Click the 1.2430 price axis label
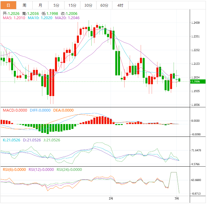 click(195, 23)
